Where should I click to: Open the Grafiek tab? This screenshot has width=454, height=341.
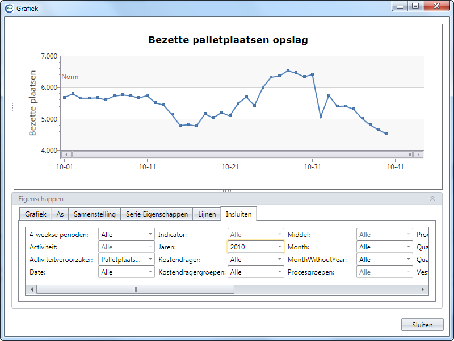click(x=35, y=214)
